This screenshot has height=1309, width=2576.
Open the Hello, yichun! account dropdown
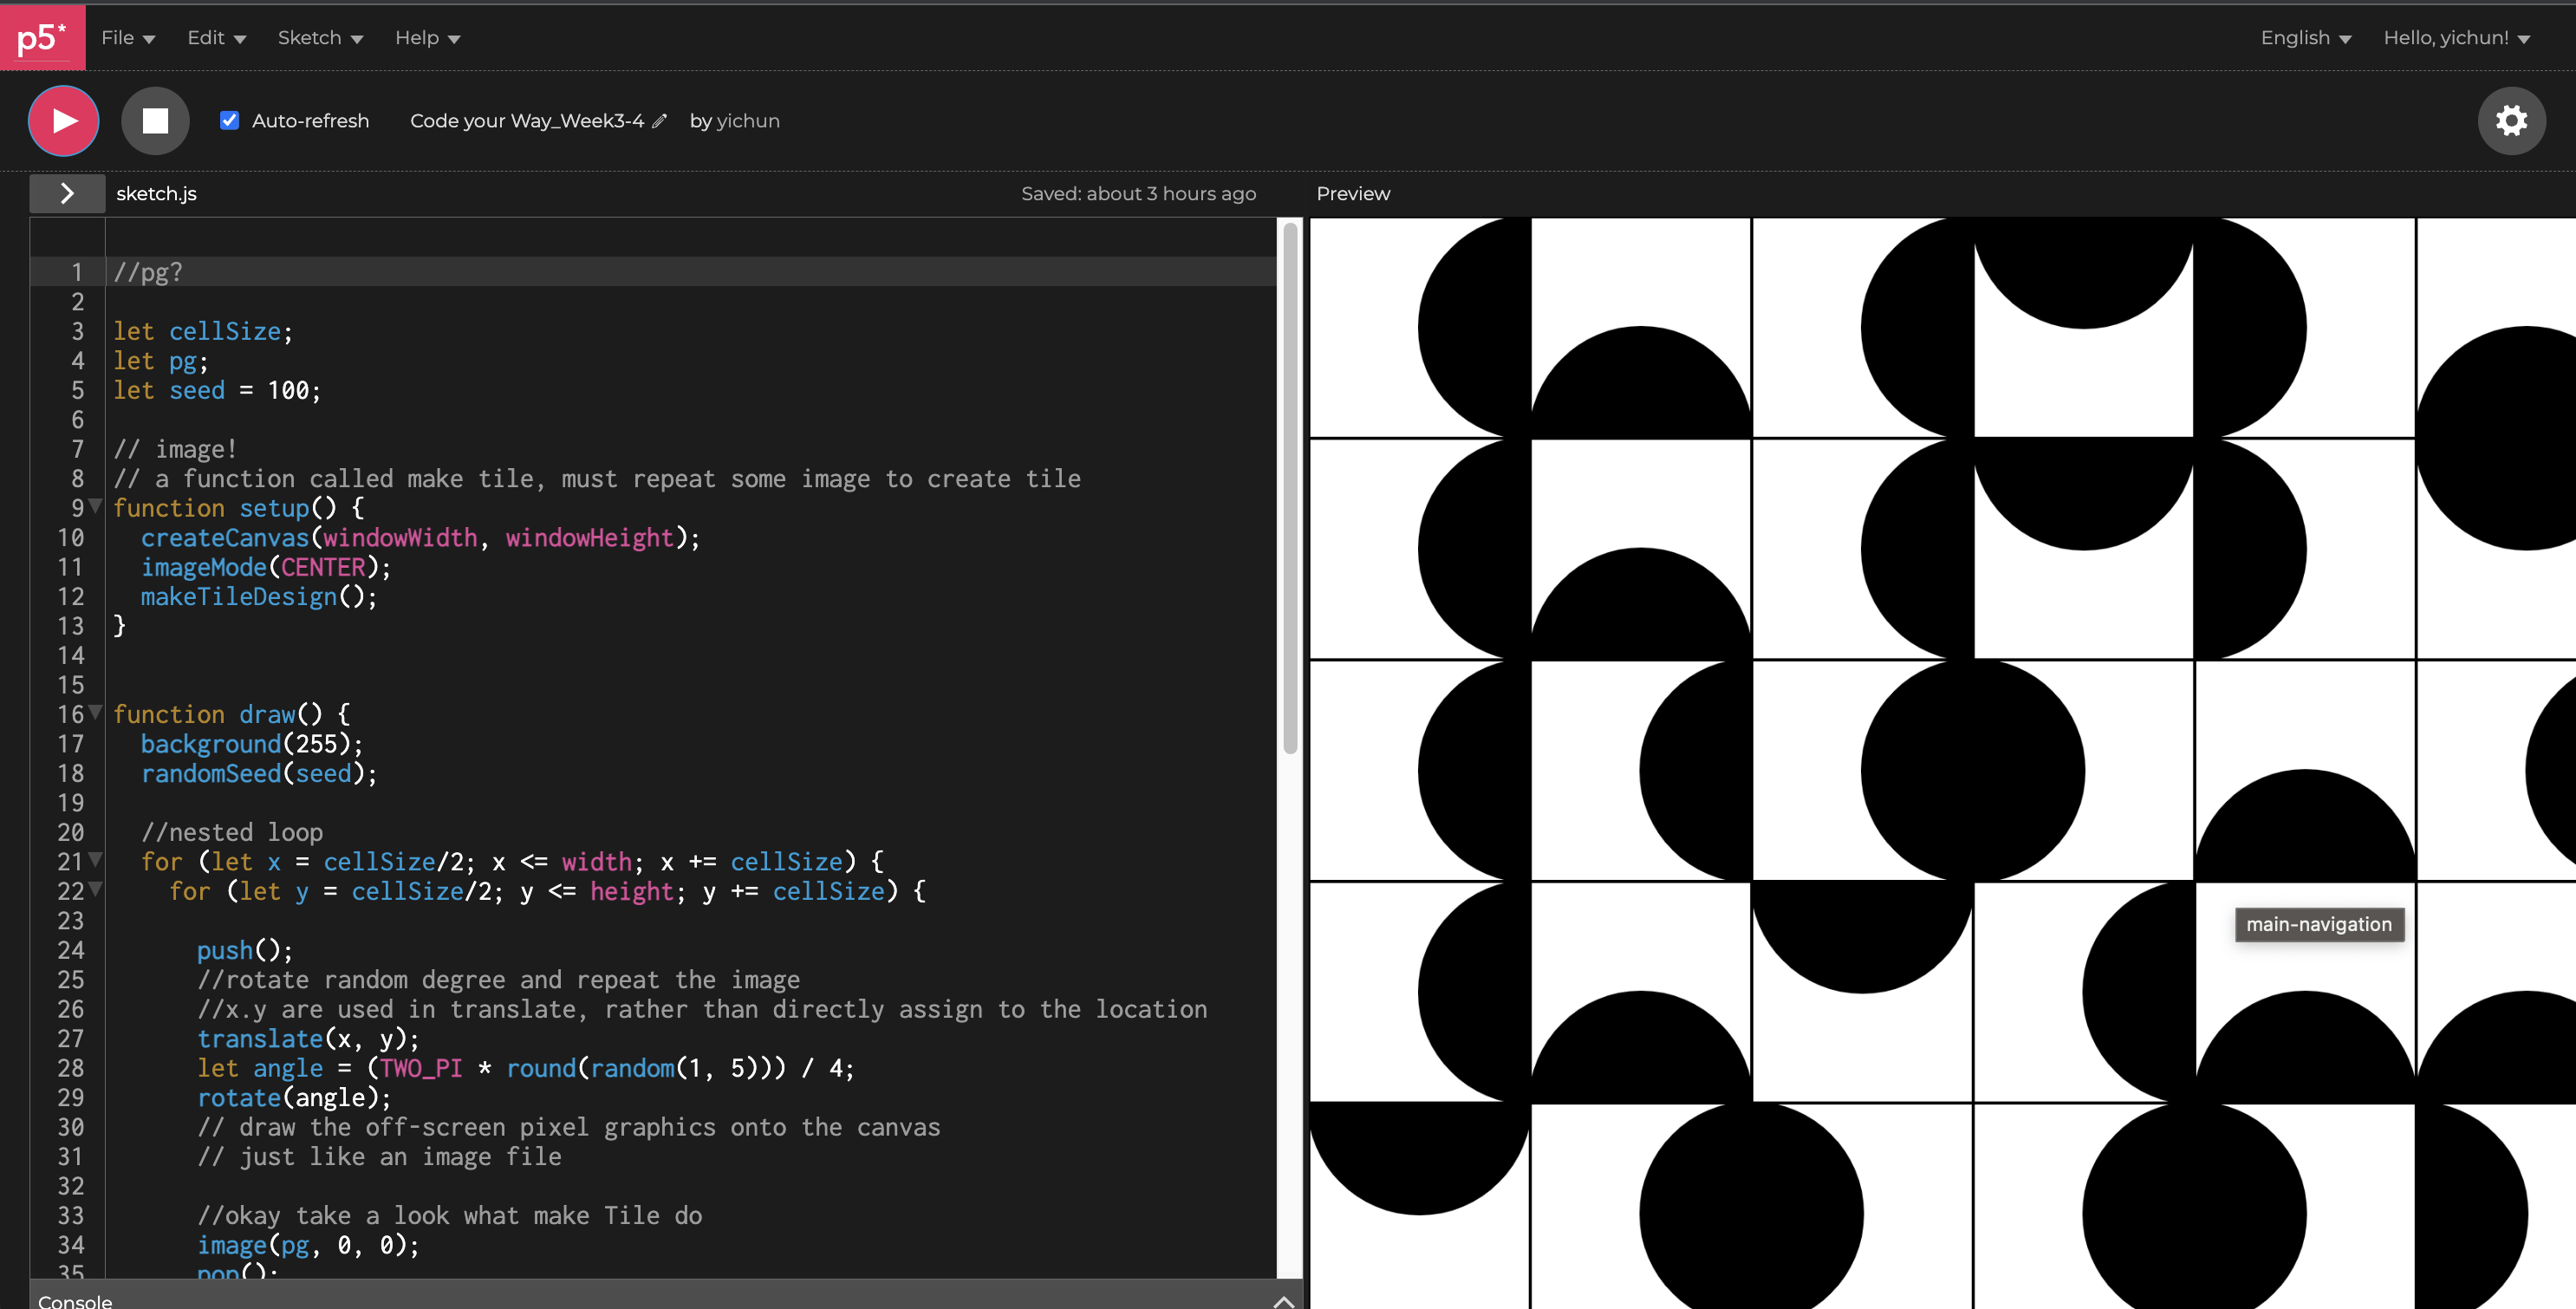(x=2456, y=38)
